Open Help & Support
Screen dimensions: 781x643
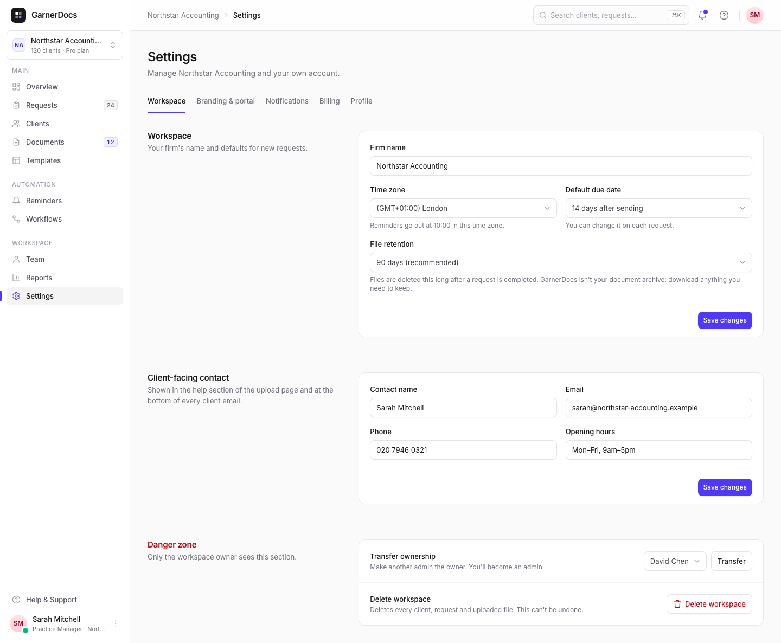65,600
